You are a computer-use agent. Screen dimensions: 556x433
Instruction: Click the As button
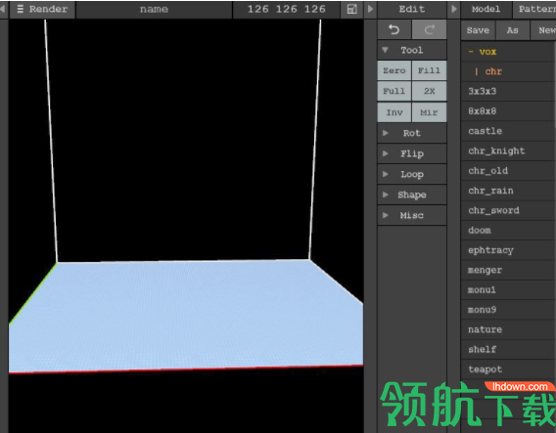coord(512,30)
